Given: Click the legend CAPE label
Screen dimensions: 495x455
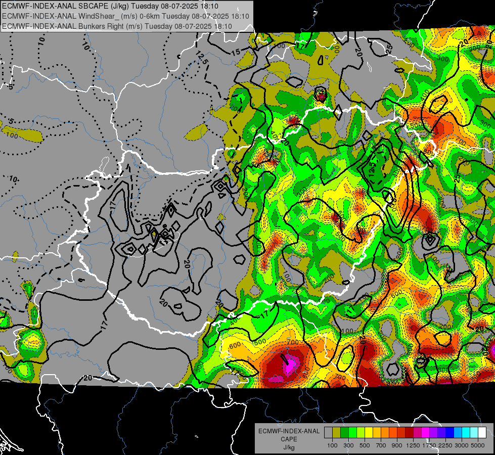Looking at the screenshot, I should click(x=289, y=439).
